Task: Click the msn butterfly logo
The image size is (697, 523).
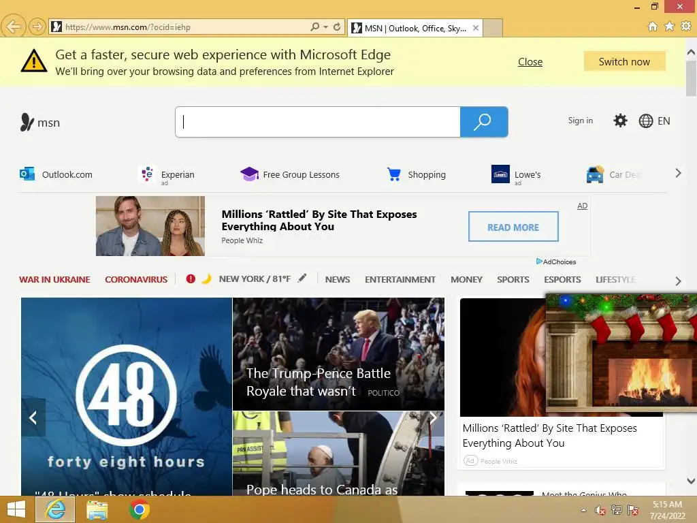Action: click(40, 122)
